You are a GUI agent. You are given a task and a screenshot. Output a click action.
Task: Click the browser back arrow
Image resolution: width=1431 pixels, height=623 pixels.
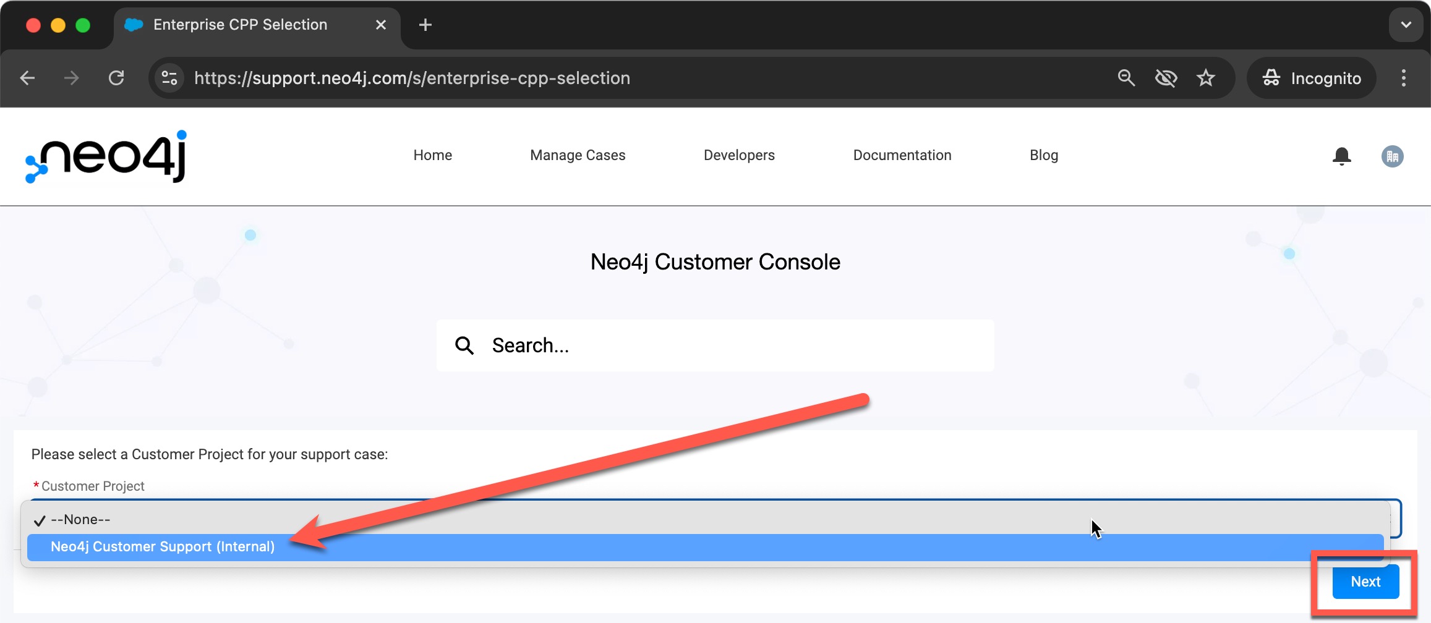pyautogui.click(x=27, y=78)
